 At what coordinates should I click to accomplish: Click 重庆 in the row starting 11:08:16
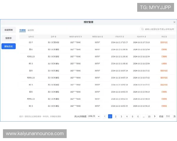pyautogui.click(x=31, y=49)
